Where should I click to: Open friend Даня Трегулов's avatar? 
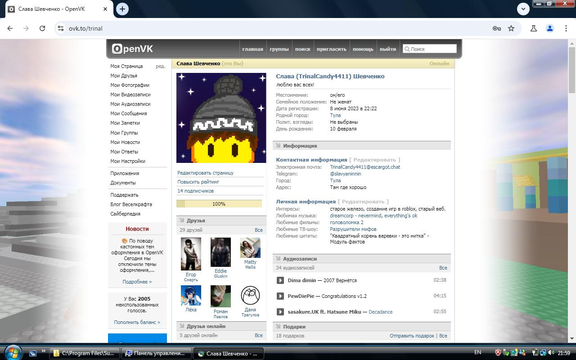pos(250,295)
